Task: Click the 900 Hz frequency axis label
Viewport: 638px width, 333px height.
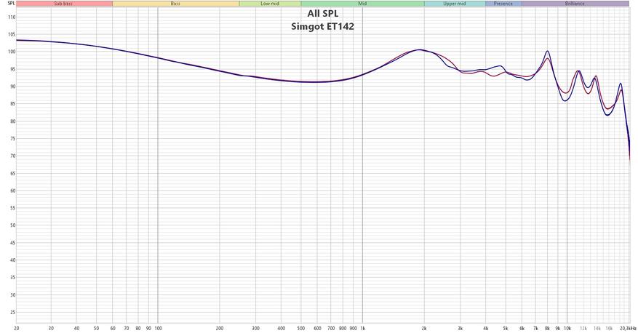Action: 353,328
